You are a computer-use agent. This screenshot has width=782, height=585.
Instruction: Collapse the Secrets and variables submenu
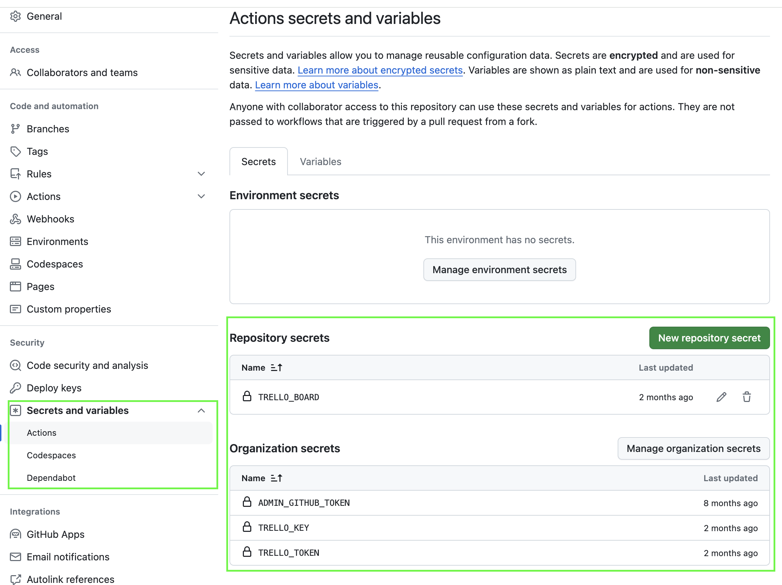coord(201,410)
